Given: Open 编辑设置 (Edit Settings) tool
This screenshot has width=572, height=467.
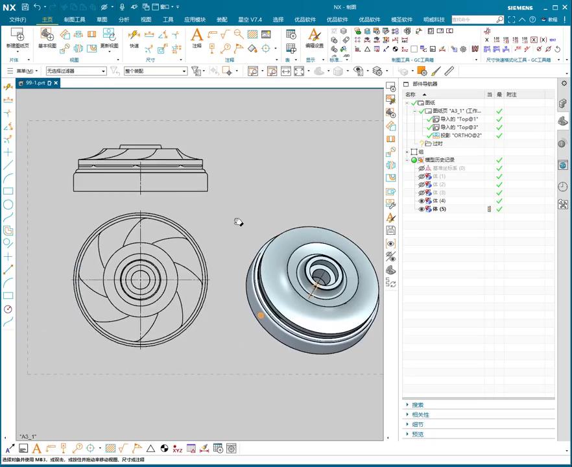Looking at the screenshot, I should coord(314,36).
